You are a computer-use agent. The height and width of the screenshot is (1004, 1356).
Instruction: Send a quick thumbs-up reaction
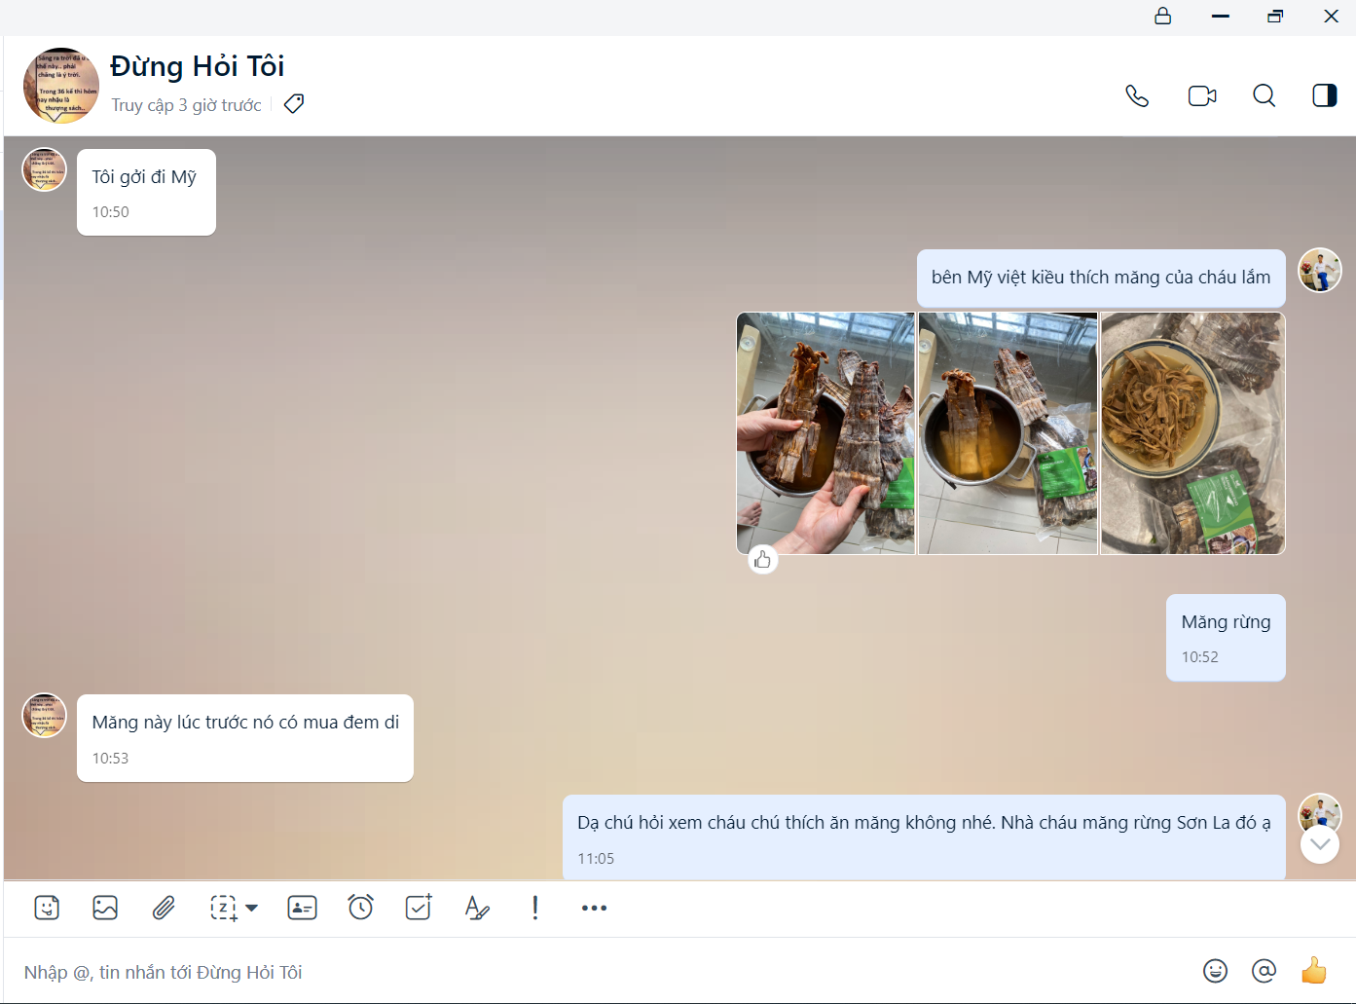[x=1313, y=971]
